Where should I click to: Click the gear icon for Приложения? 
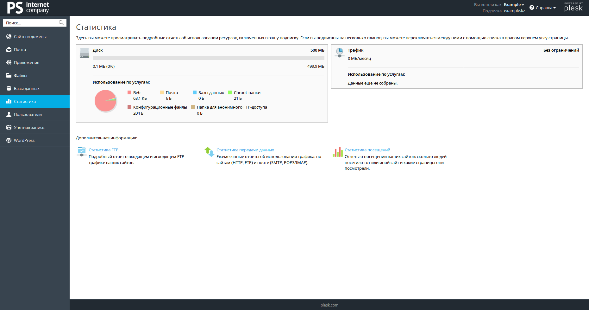click(9, 62)
